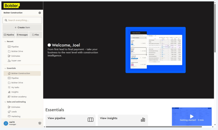Play the Getting started video
218x130 pixels.
pos(192,116)
